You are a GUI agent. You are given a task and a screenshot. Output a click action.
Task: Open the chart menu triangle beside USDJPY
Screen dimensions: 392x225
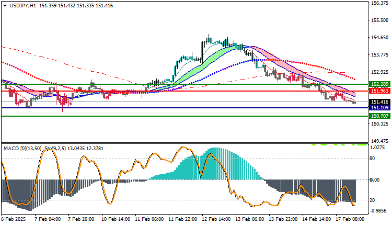pos(5,6)
